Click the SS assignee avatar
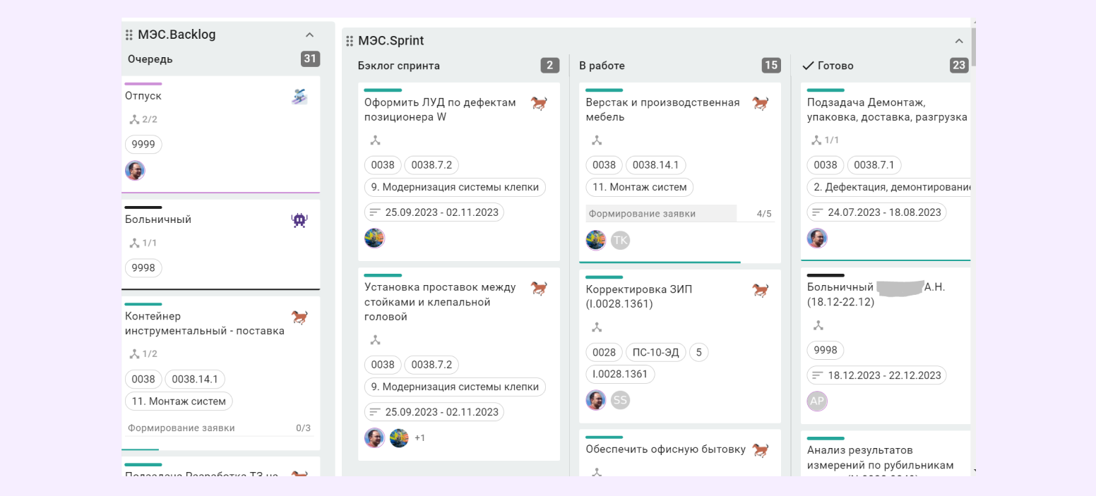The image size is (1096, 496). pyautogui.click(x=620, y=400)
